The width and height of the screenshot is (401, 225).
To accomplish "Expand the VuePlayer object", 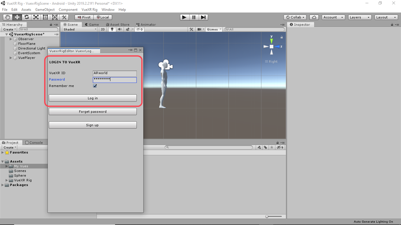I will [x=11, y=58].
